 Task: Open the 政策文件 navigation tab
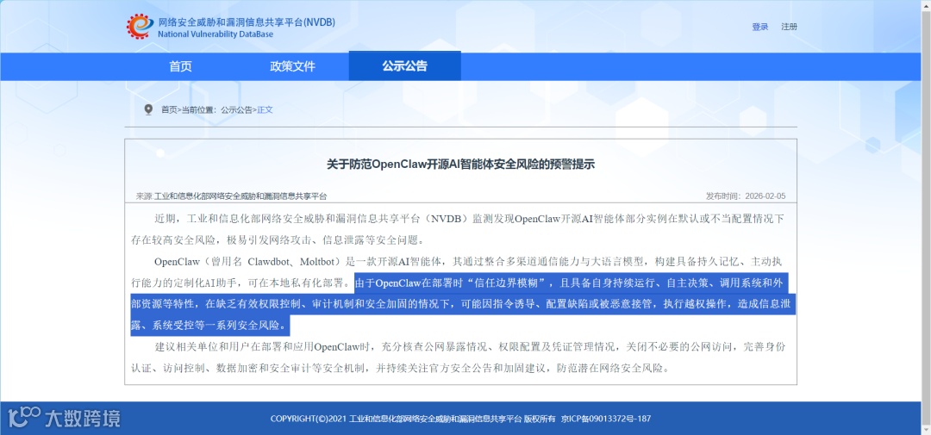click(x=293, y=66)
